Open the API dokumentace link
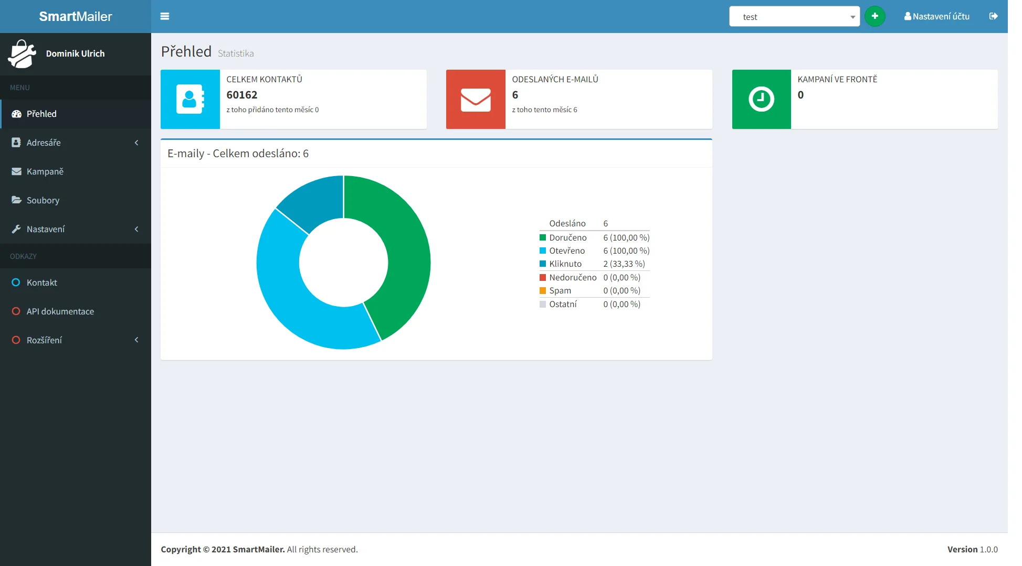 (x=60, y=311)
